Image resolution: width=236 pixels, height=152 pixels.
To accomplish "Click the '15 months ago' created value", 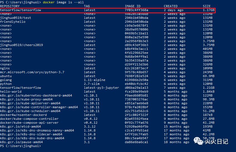I will point(177,127).
